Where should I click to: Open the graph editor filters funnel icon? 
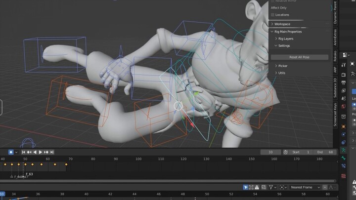coord(270,187)
